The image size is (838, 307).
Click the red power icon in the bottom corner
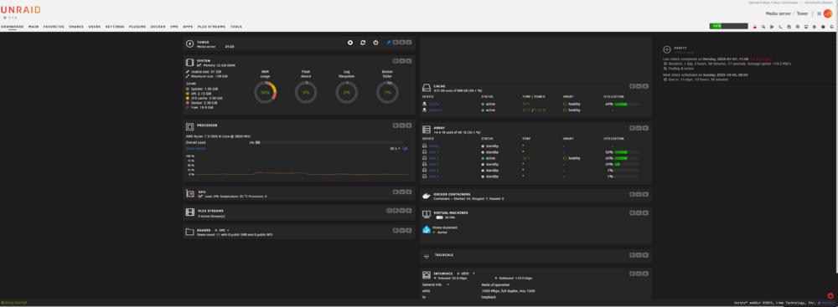830,295
